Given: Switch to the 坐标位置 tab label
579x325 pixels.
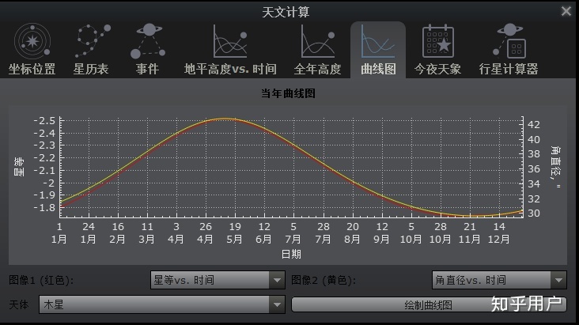Looking at the screenshot, I should [32, 69].
